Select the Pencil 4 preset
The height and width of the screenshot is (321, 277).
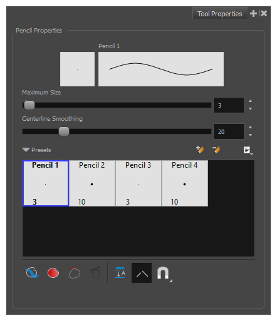click(185, 183)
